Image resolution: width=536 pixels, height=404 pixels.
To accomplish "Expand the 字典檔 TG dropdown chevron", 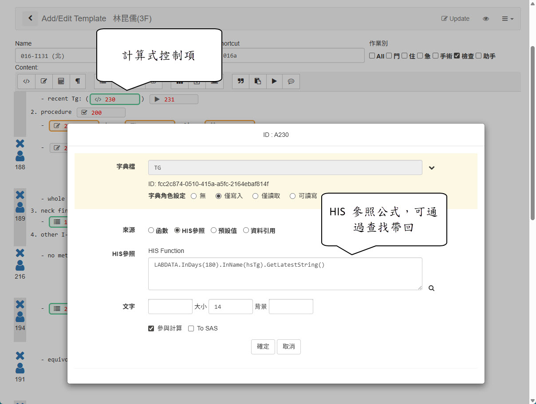I will 431,168.
